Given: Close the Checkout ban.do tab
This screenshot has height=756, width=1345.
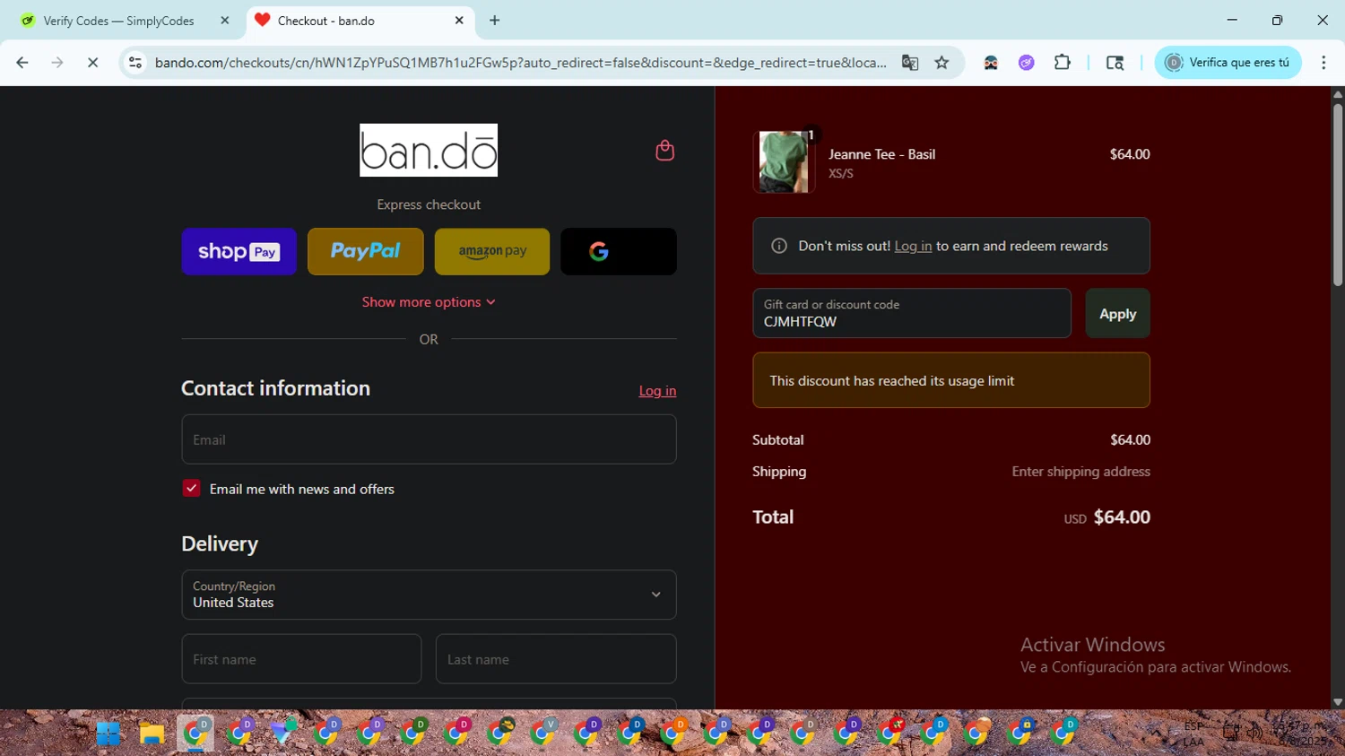Looking at the screenshot, I should [x=459, y=20].
